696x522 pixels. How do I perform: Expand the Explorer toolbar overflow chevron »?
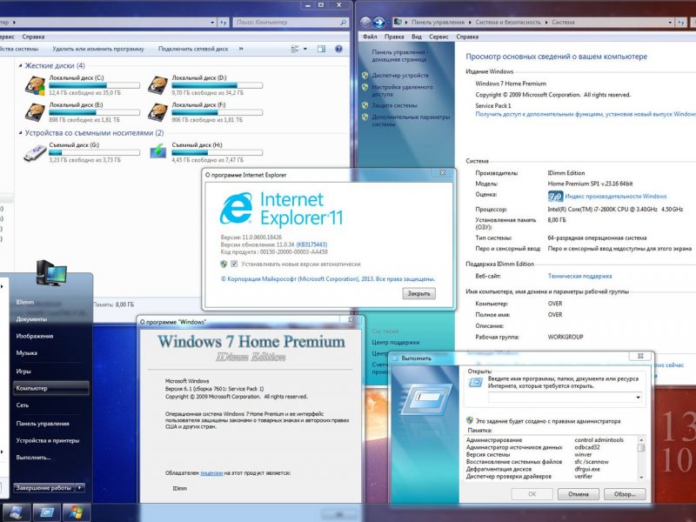pyautogui.click(x=241, y=49)
